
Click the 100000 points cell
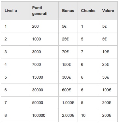44,115
